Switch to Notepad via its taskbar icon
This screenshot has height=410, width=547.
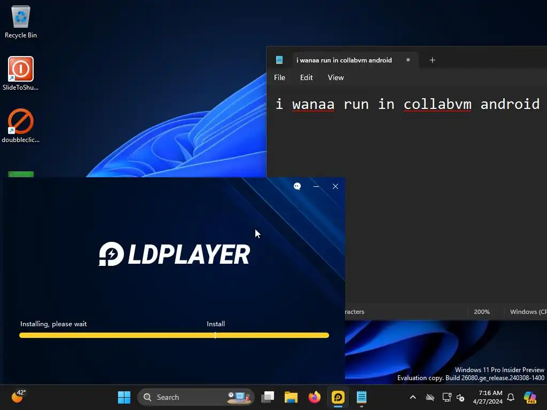[x=362, y=397]
